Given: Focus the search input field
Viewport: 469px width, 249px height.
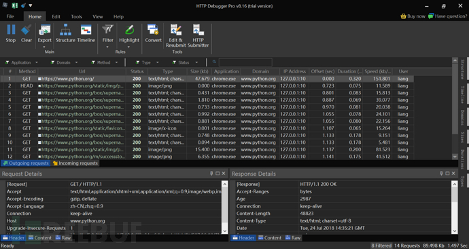Looking at the screenshot, I should (x=245, y=62).
